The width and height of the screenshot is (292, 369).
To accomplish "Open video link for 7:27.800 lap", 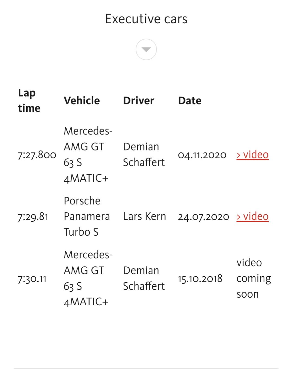I will [x=252, y=155].
